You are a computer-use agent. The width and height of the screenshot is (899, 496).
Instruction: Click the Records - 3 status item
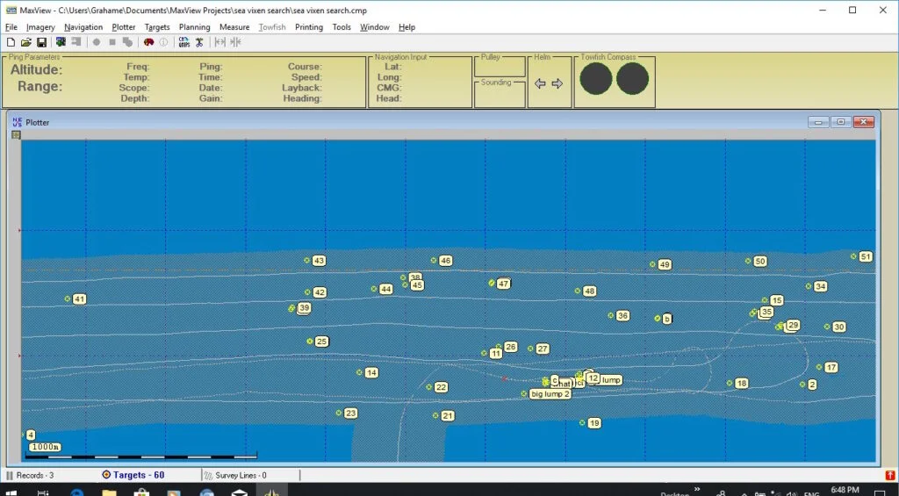pos(30,475)
